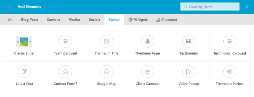Choose the Themeum team person icon
254x97 pixels.
pyautogui.click(x=148, y=41)
